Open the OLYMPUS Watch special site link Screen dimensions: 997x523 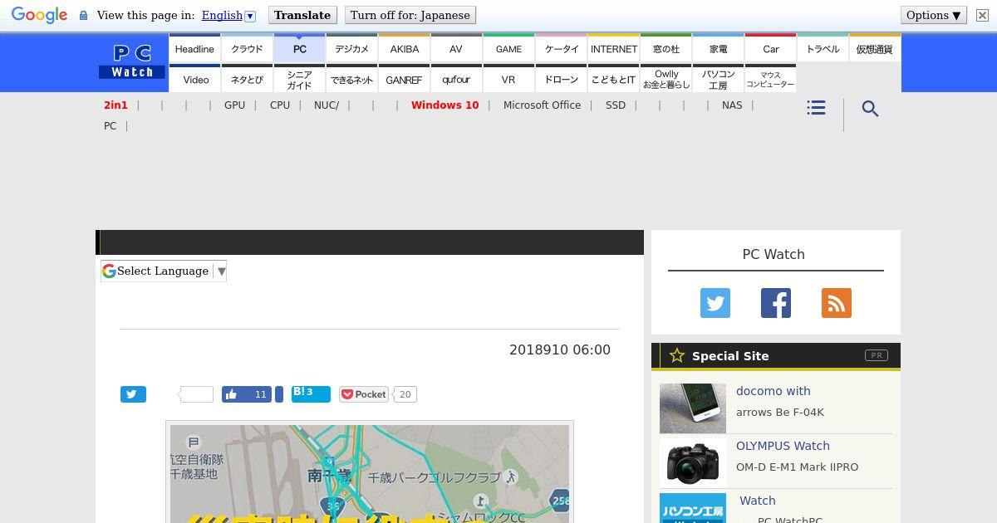(x=783, y=446)
